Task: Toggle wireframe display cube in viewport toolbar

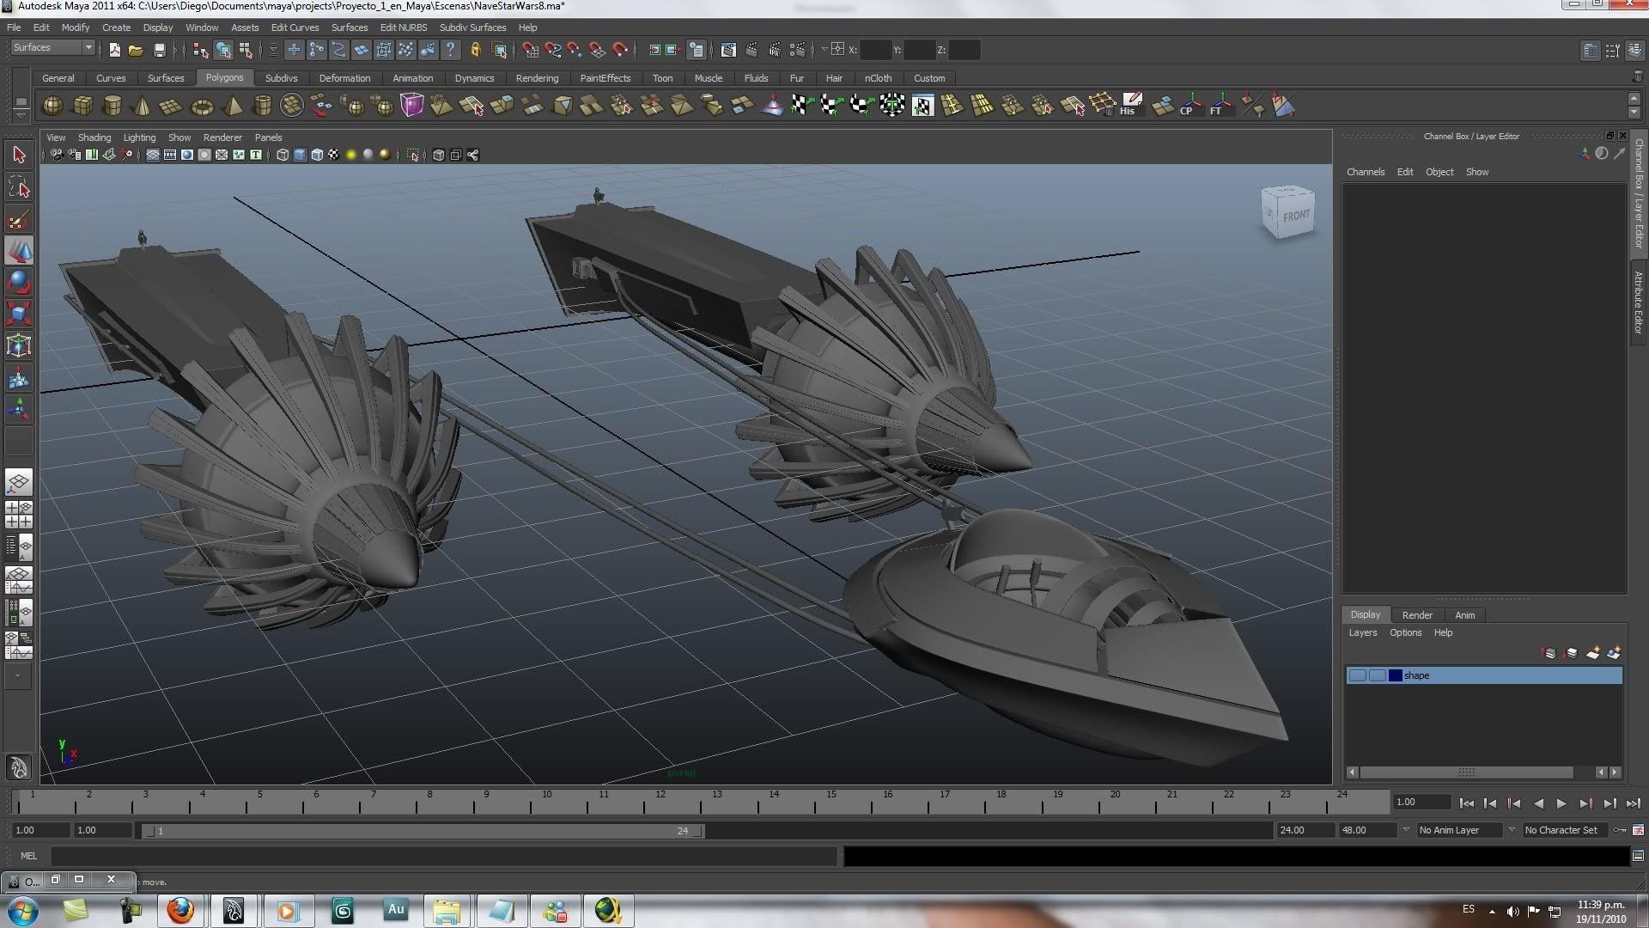Action: click(283, 155)
